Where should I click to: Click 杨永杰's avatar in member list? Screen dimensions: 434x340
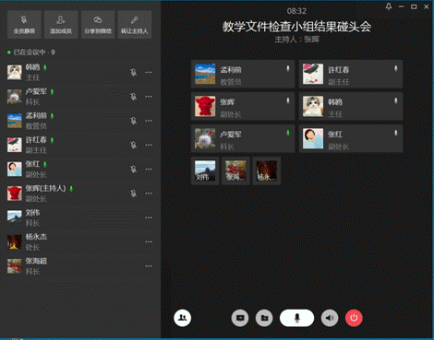click(x=15, y=241)
